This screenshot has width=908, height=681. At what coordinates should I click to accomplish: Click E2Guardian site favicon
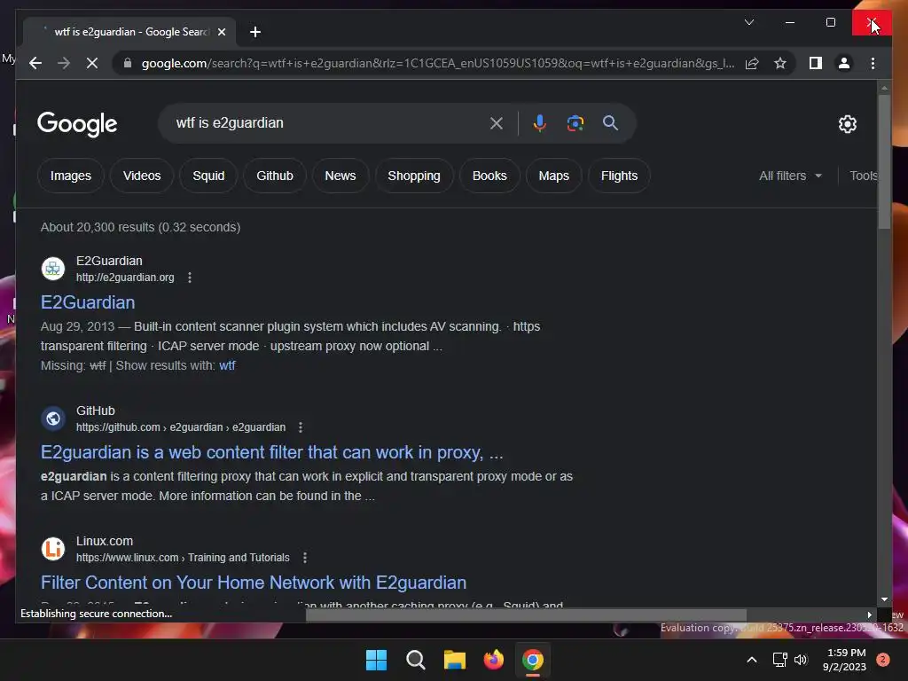pos(53,269)
